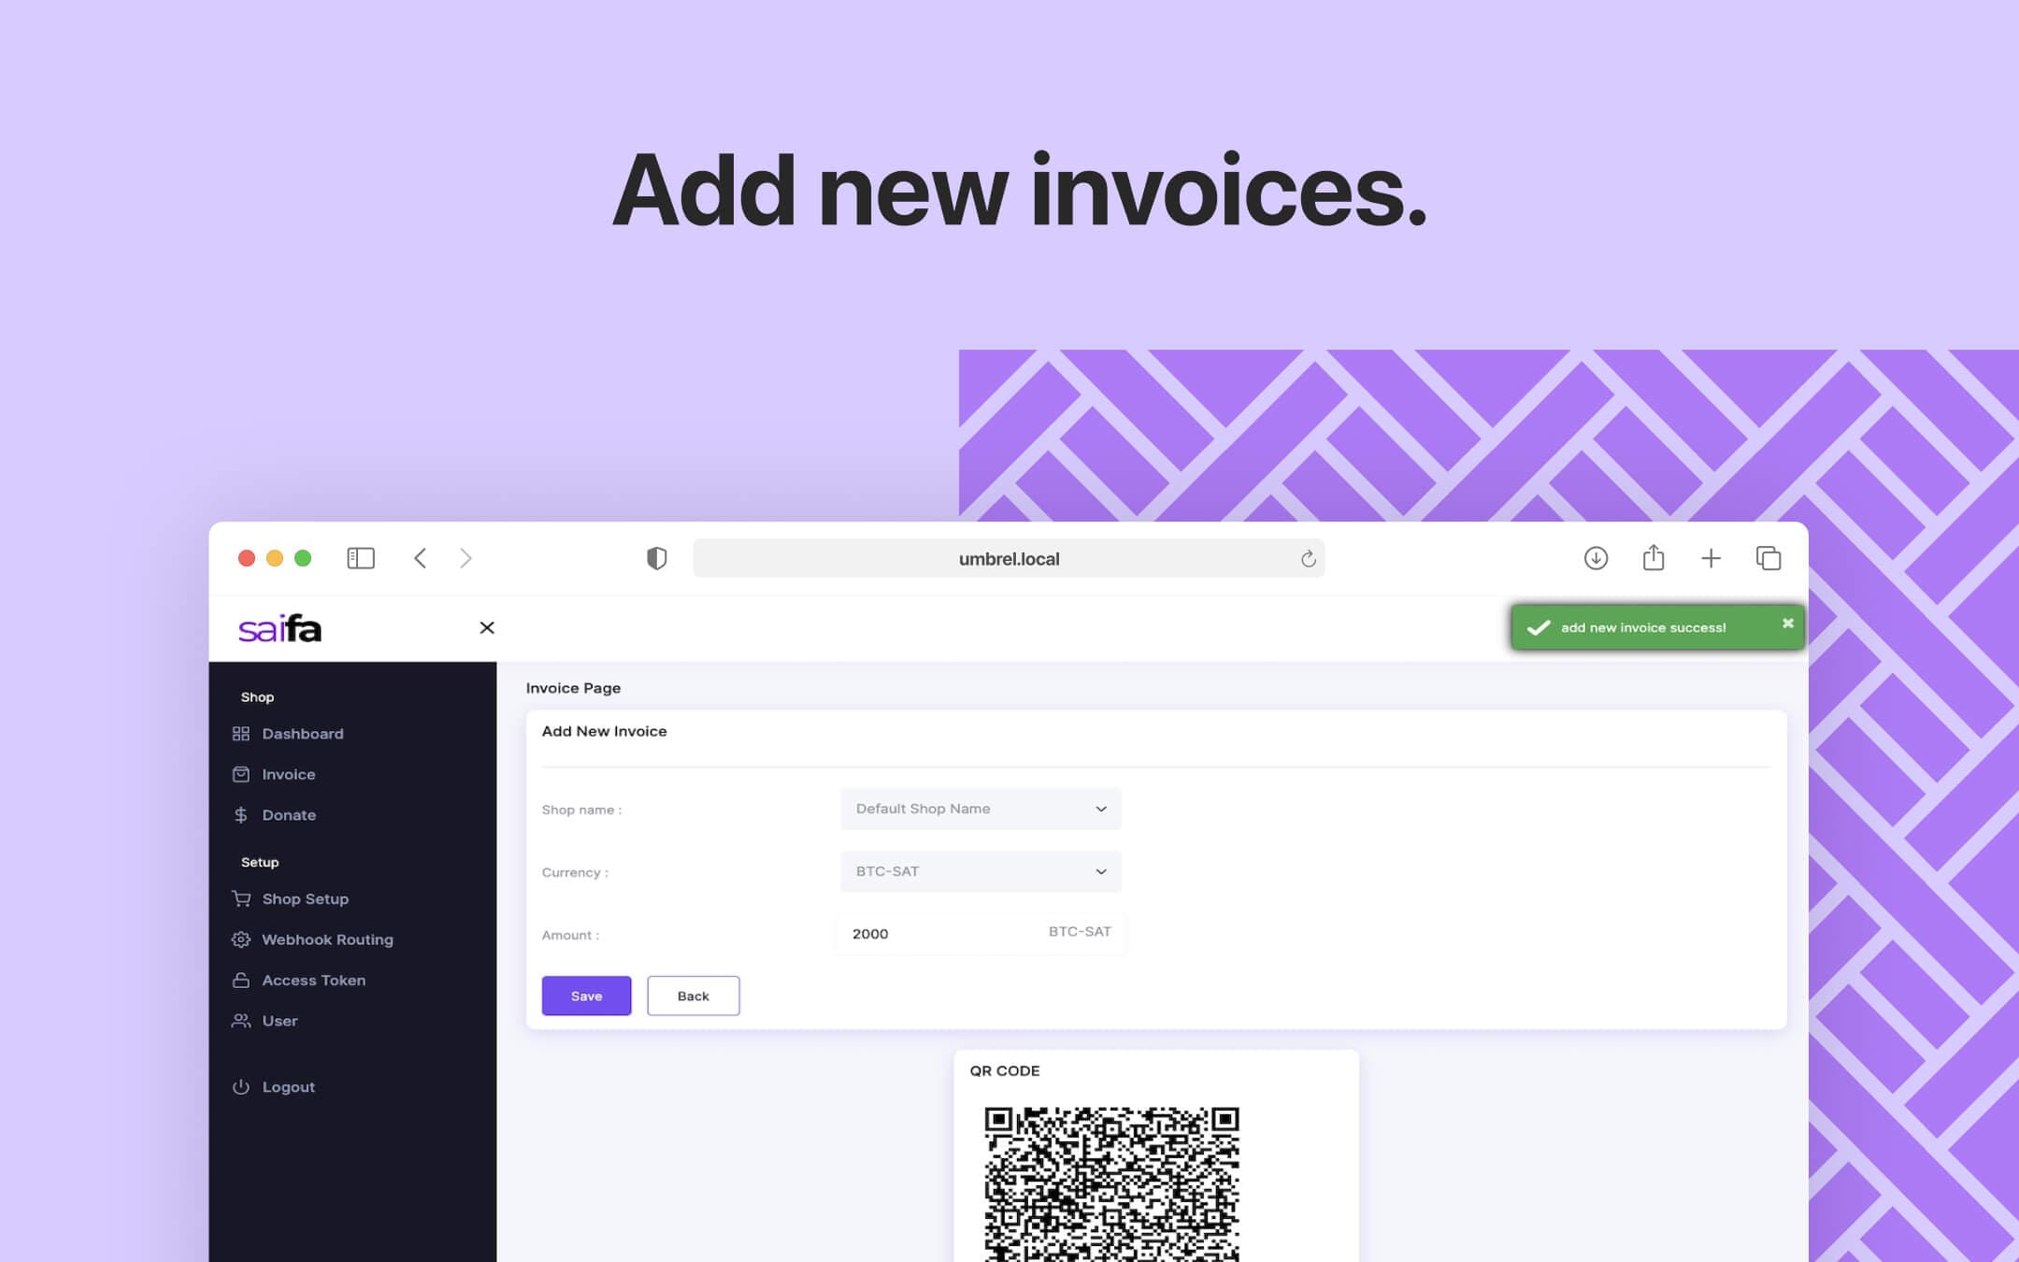Click the Access Token sidebar icon

241,980
